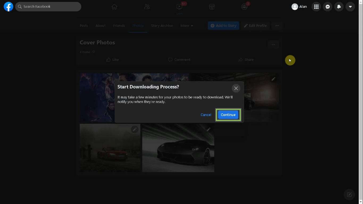Viewport: 363px width, 204px height.
Task: Comment on the Cover Photos album
Action: click(x=179, y=60)
